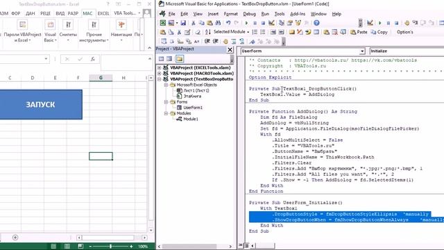Click the Project Explorer icon in standard toolbar
The width and height of the screenshot is (444, 250).
pos(281,23)
